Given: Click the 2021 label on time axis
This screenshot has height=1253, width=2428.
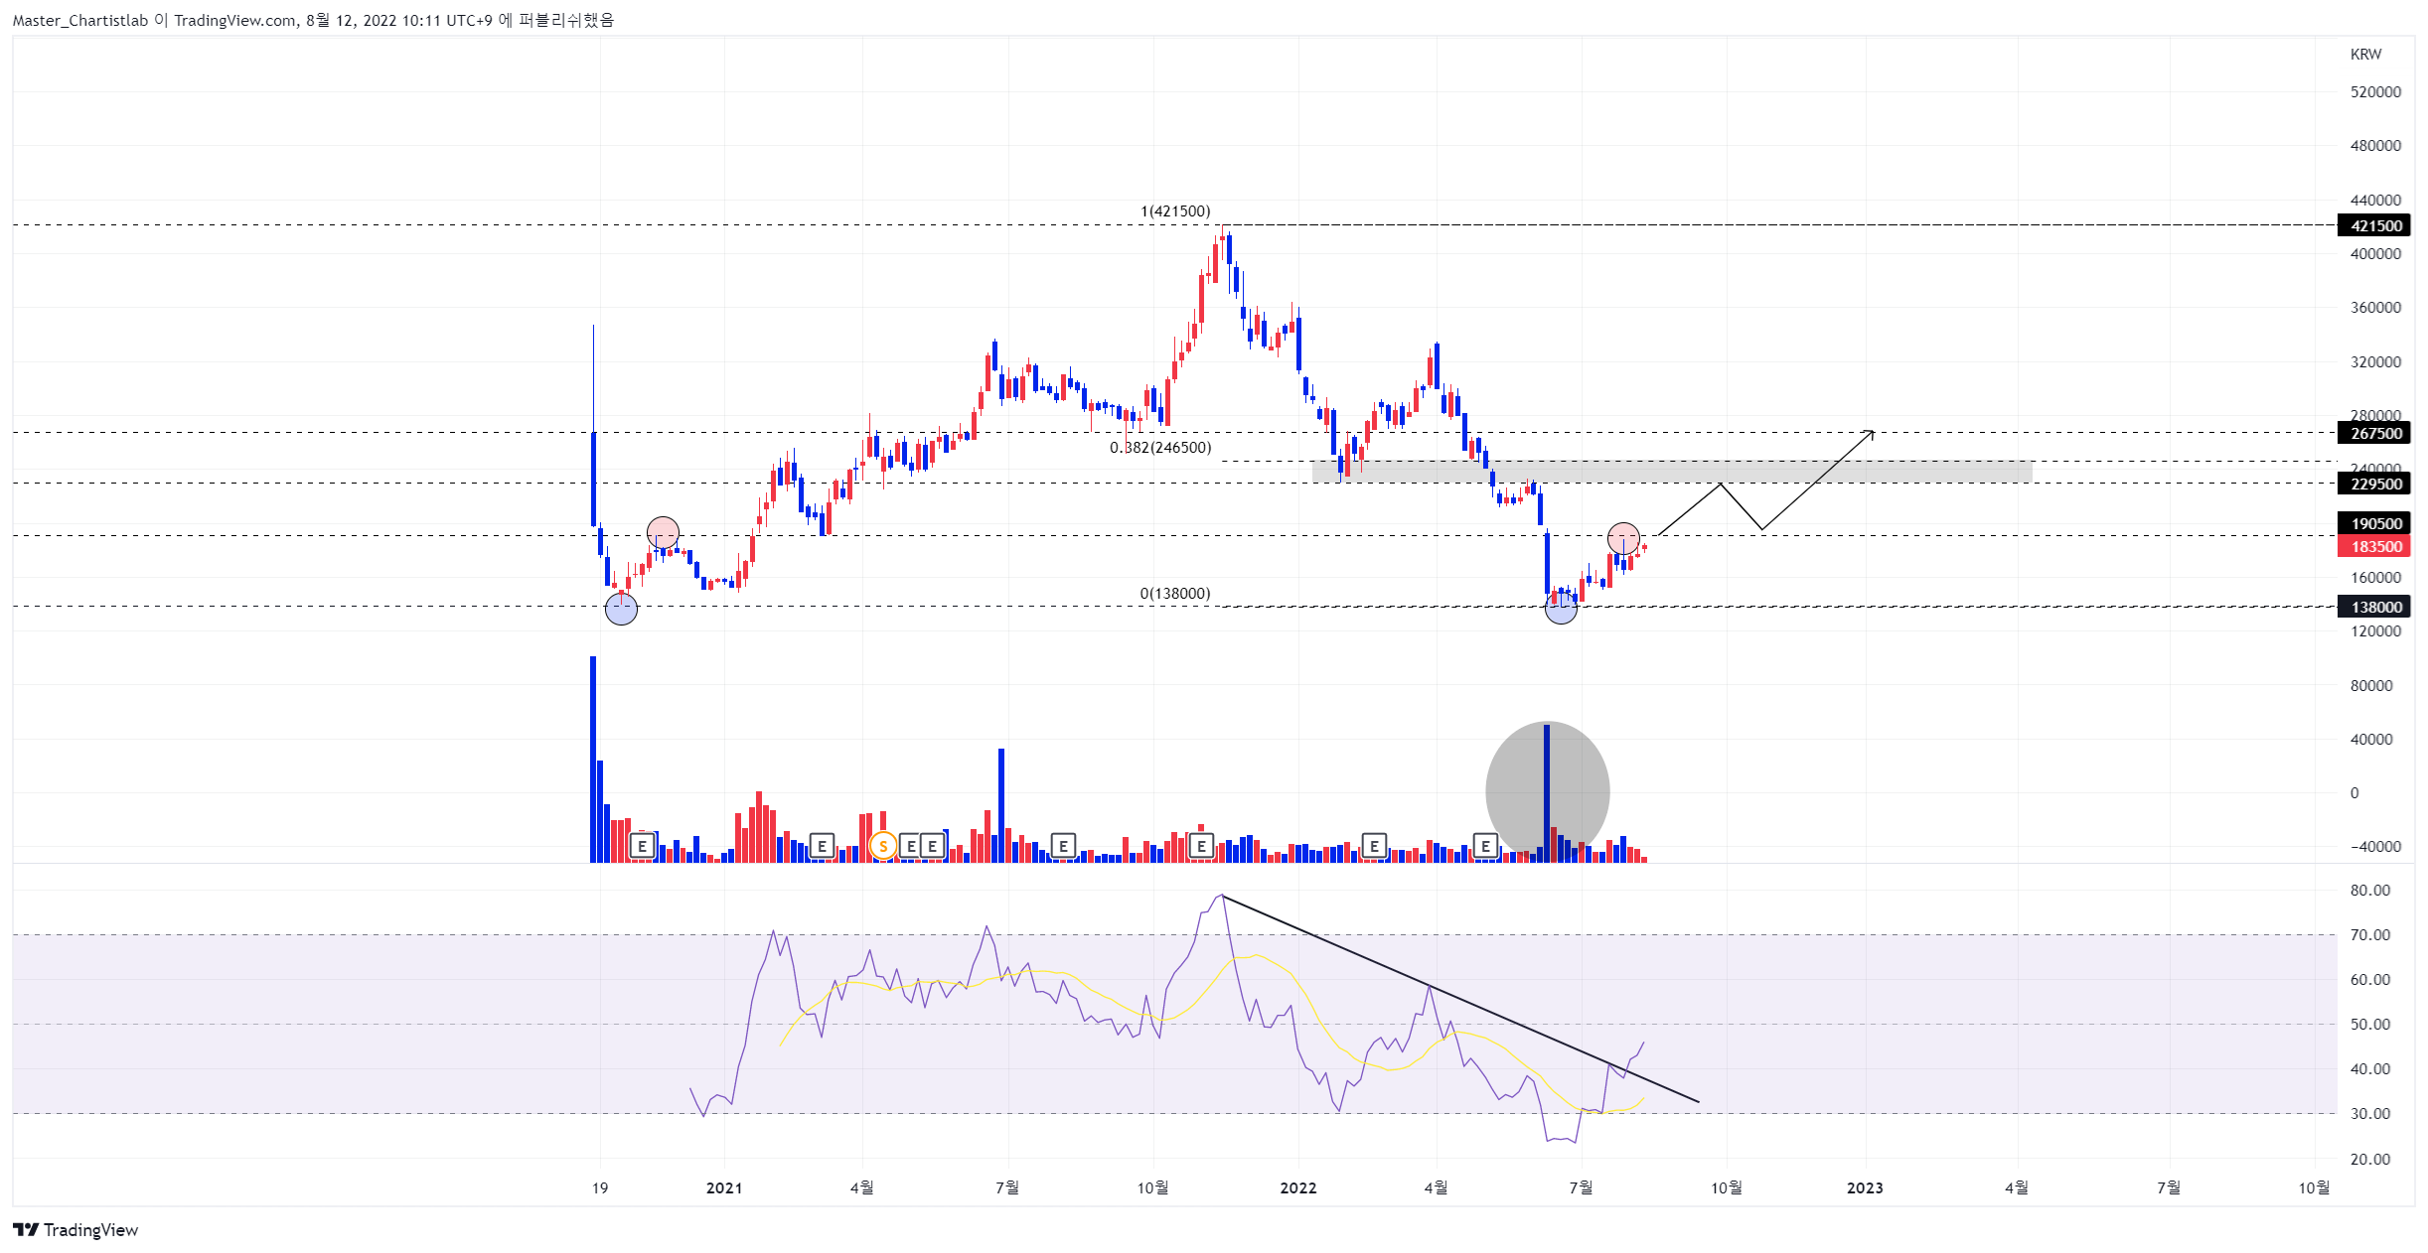Looking at the screenshot, I should (724, 1187).
